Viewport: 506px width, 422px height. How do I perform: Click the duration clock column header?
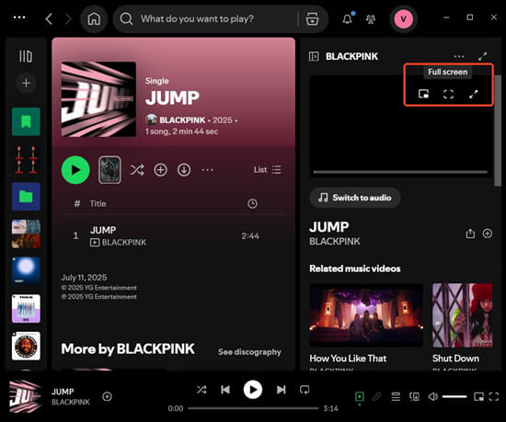[x=252, y=204]
